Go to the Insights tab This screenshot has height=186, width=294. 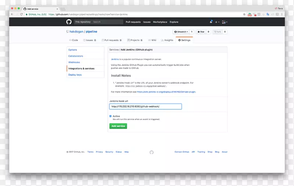(x=167, y=40)
